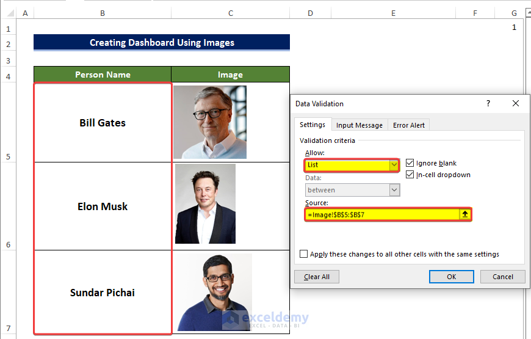Select row 6 header

pyautogui.click(x=8, y=206)
